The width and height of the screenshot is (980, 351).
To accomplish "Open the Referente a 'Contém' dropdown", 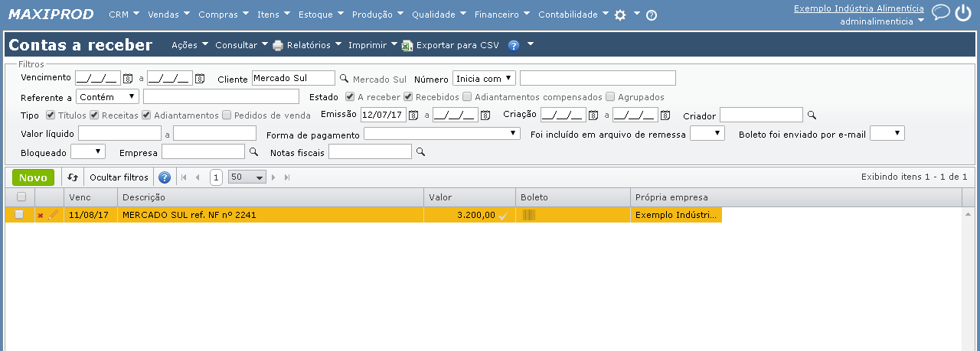I will click(x=108, y=96).
